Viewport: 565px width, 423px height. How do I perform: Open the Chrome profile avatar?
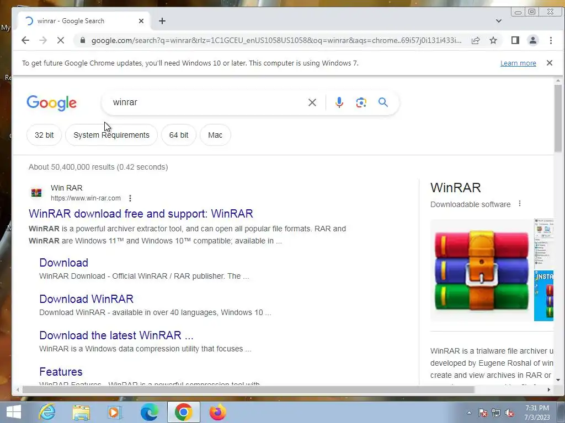(x=532, y=40)
